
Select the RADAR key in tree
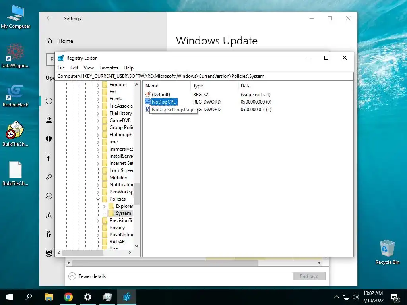[117, 242]
